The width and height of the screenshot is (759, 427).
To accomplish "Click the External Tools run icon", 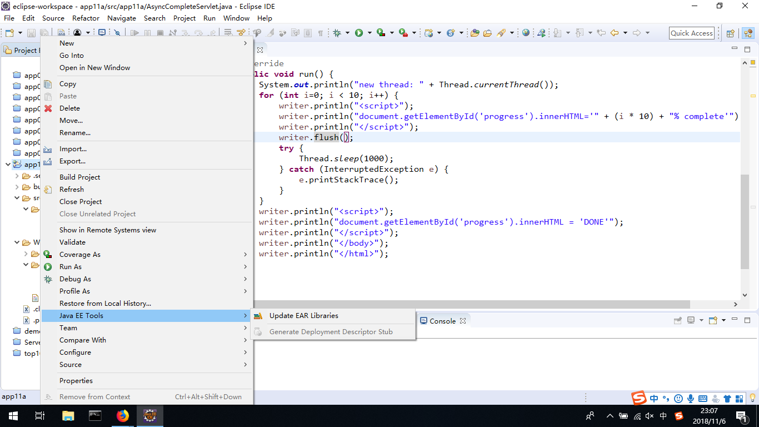I will click(403, 33).
